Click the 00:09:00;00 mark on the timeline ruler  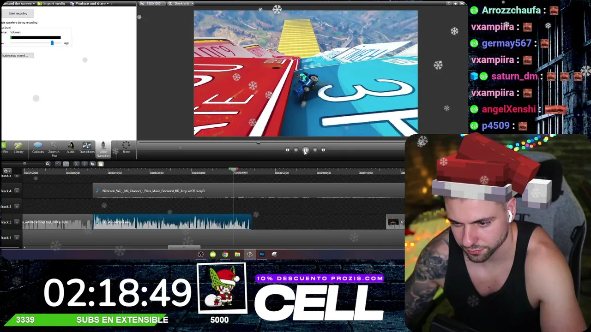(324, 173)
